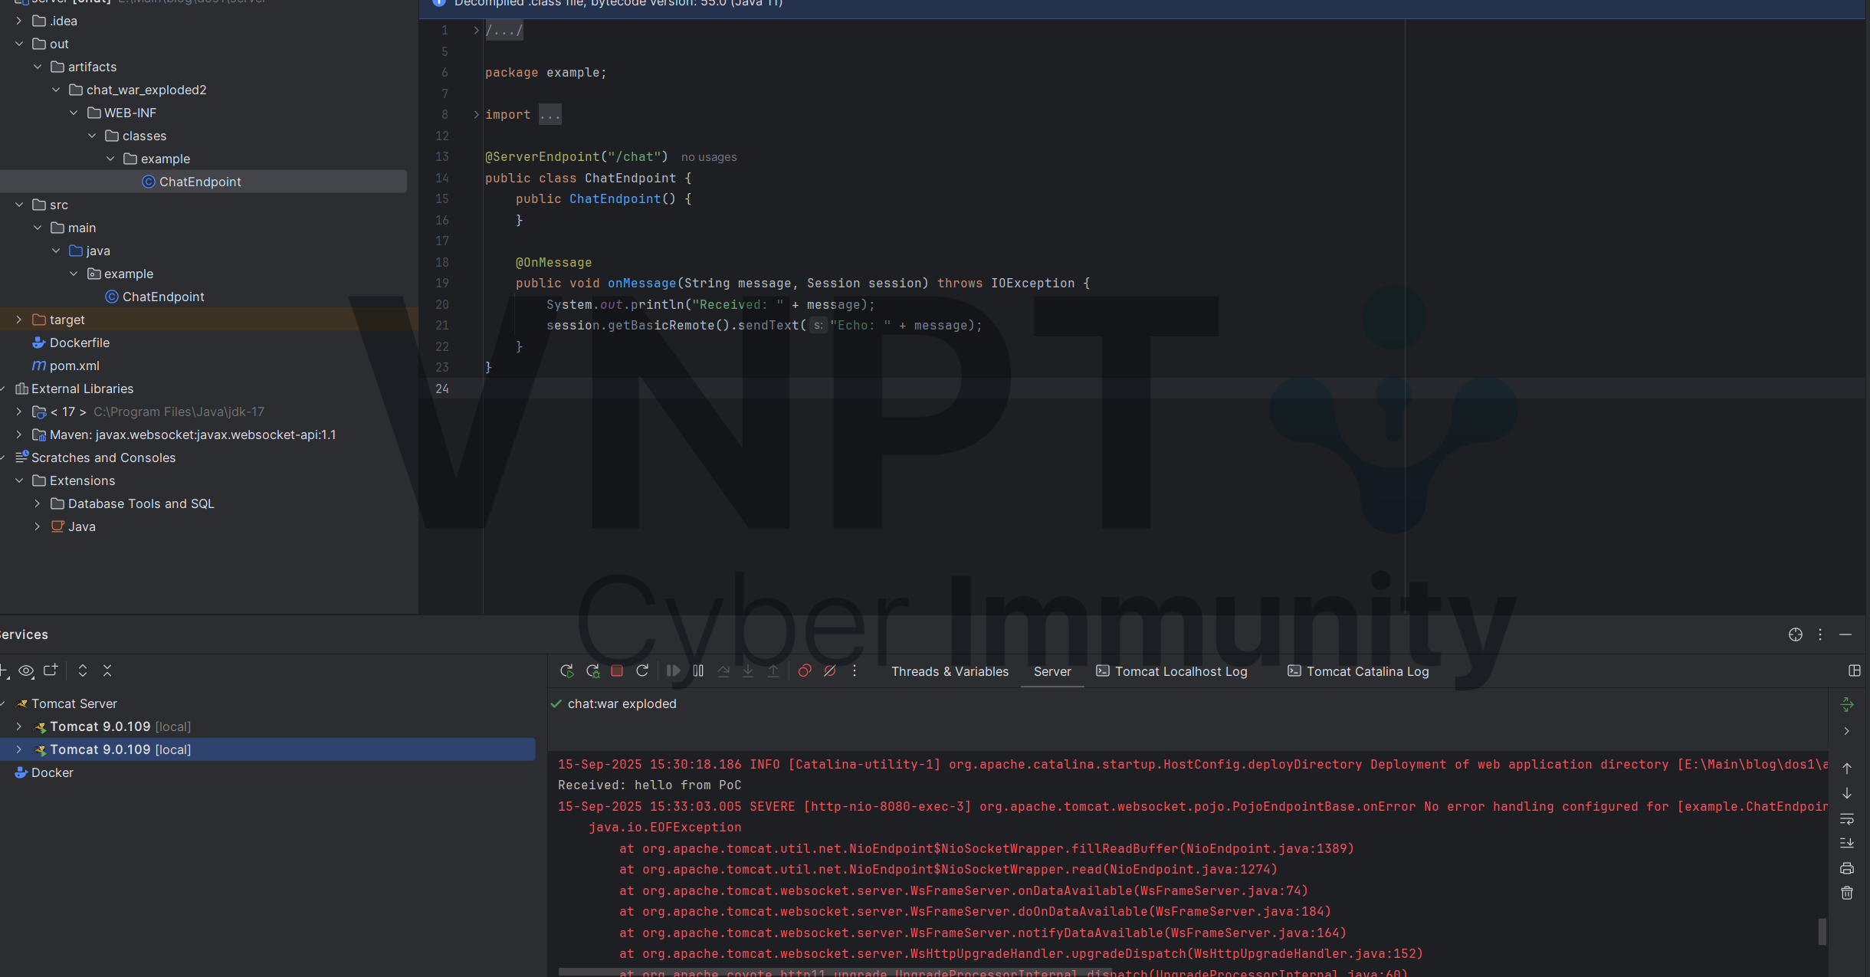Open more debug toolbar actions
1870x977 pixels.
(x=855, y=670)
